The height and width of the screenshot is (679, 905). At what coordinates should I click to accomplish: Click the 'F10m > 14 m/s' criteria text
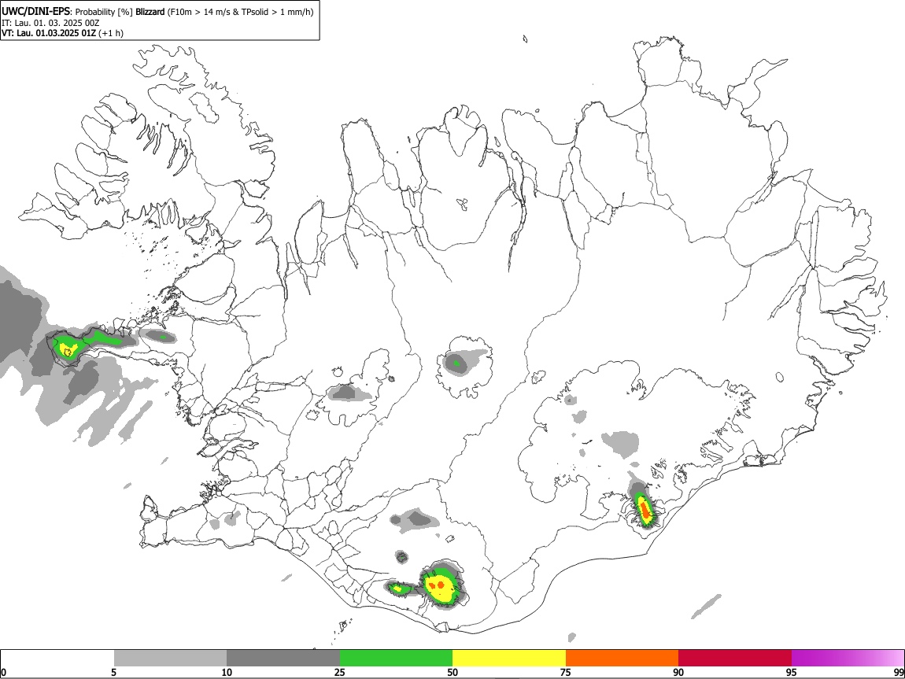(201, 12)
